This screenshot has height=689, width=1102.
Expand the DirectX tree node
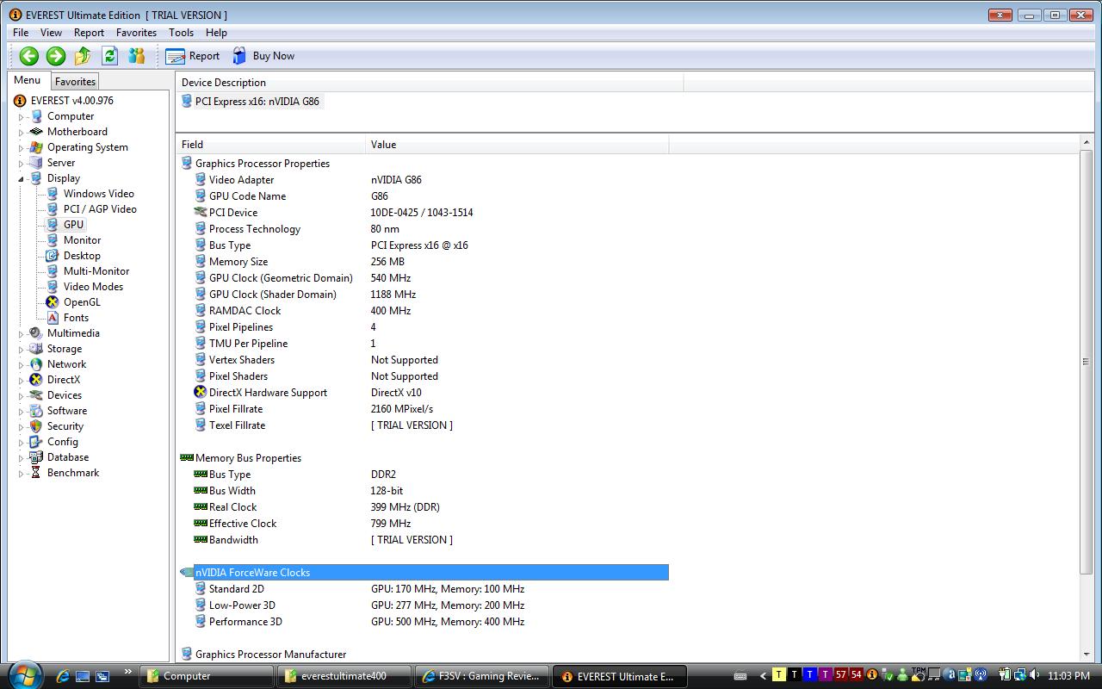pyautogui.click(x=22, y=381)
